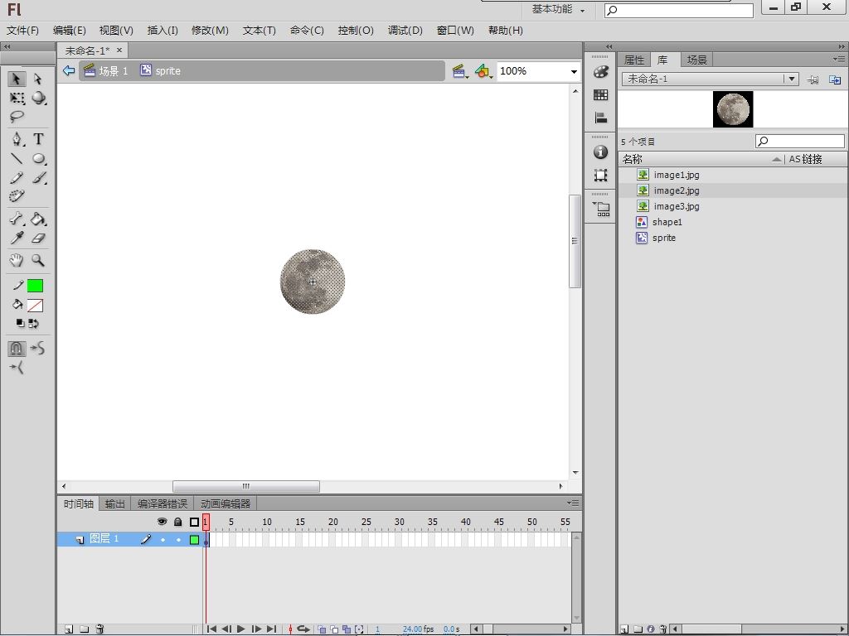
Task: Select the Lasso tool
Action: click(x=17, y=117)
